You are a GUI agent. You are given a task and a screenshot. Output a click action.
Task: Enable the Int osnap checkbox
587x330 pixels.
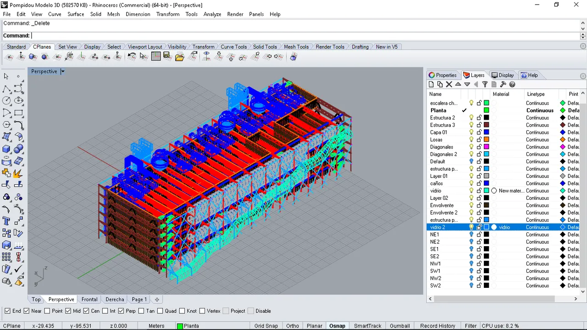point(105,311)
